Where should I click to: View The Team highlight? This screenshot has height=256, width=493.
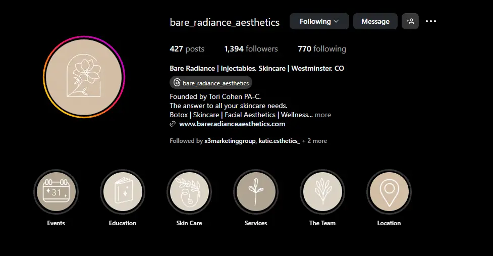(x=322, y=192)
